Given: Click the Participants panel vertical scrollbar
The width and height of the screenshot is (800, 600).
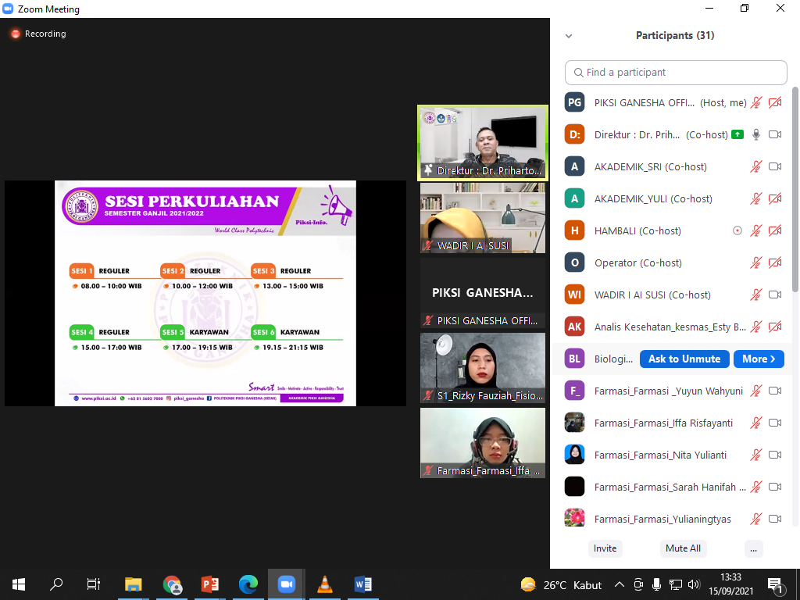Looking at the screenshot, I should pyautogui.click(x=795, y=189).
